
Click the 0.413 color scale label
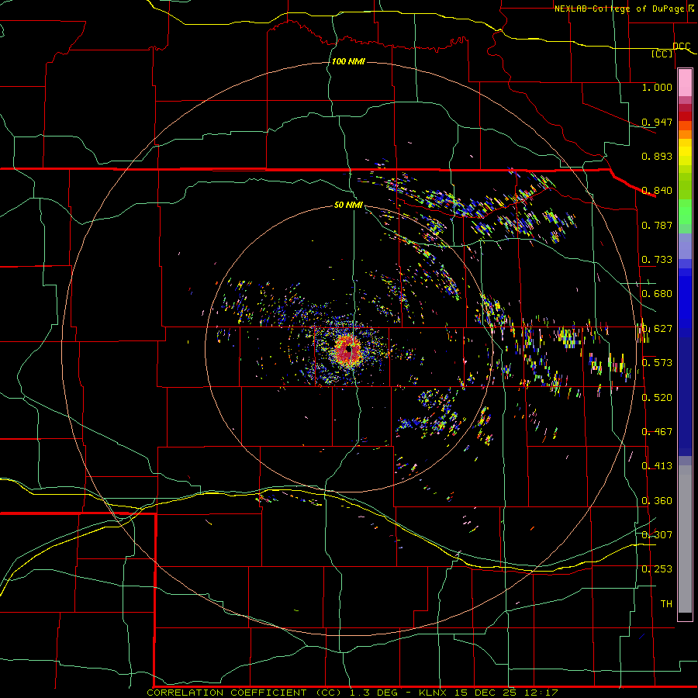tap(657, 466)
